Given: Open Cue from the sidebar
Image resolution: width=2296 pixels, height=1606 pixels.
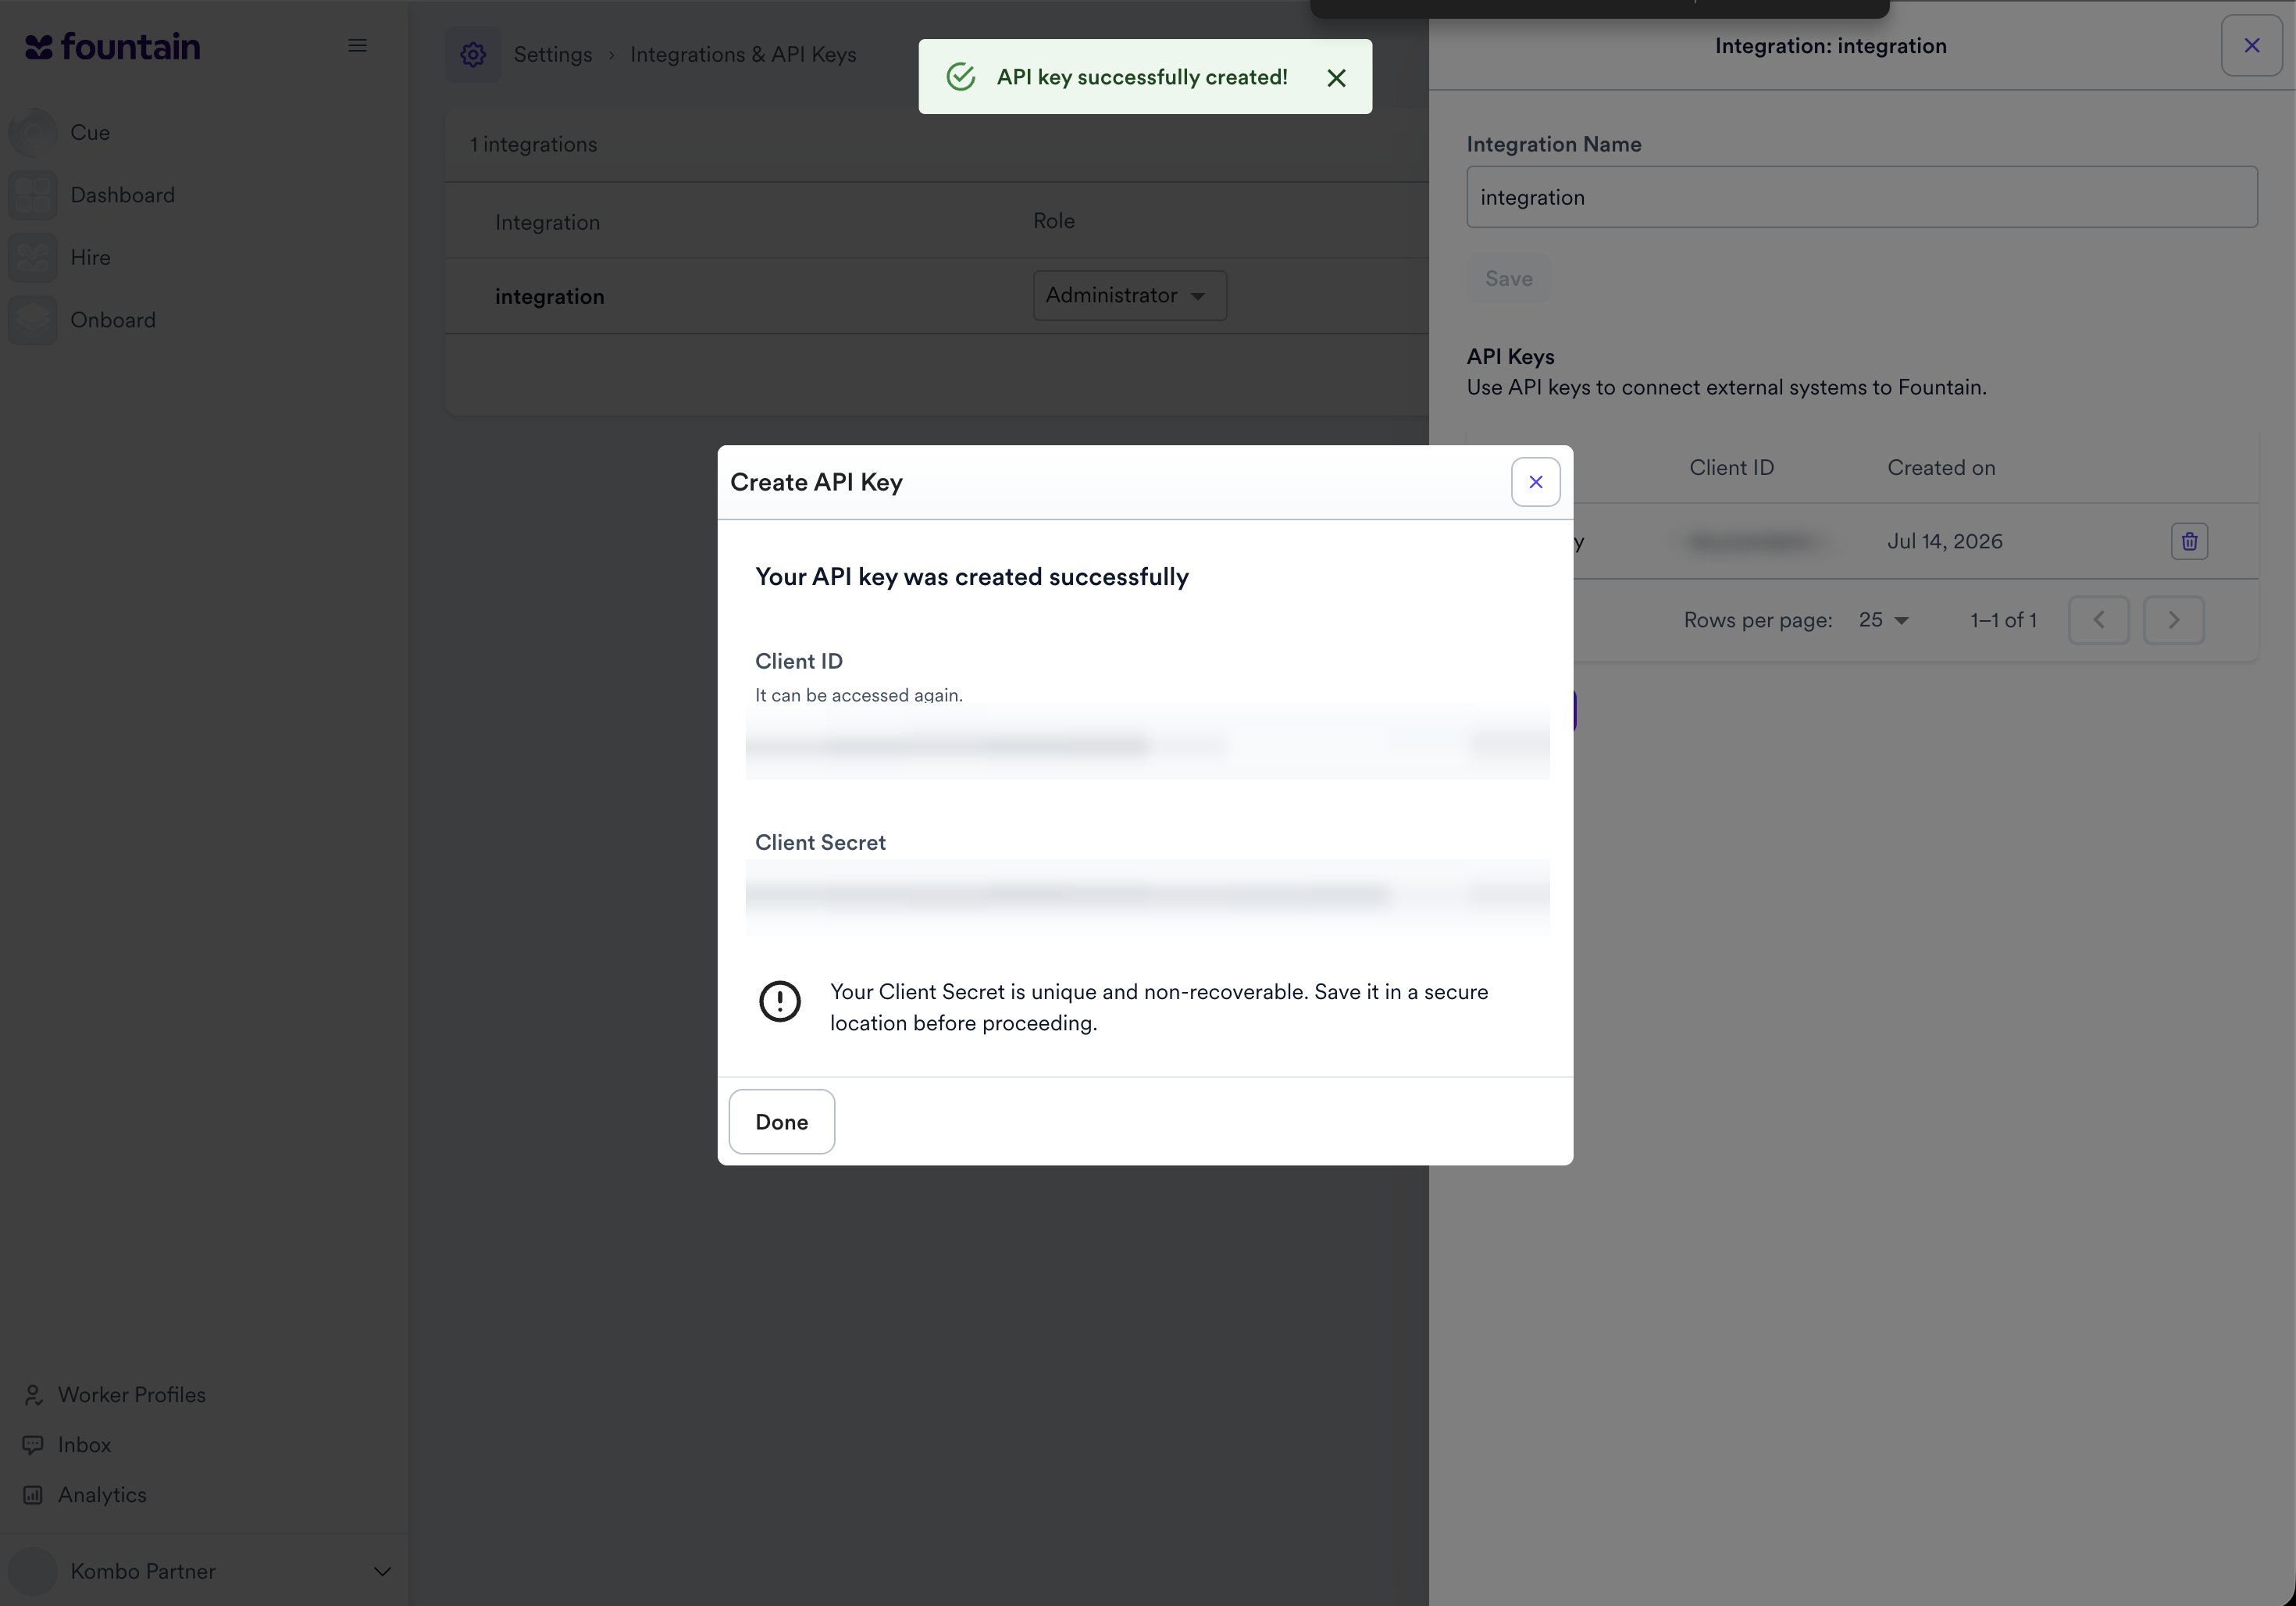Looking at the screenshot, I should pos(90,132).
